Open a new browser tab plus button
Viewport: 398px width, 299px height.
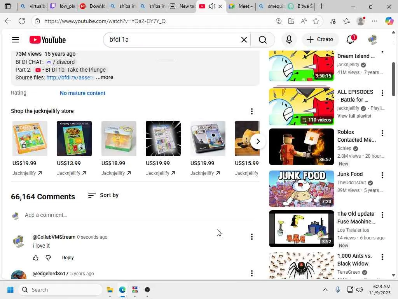click(321, 6)
